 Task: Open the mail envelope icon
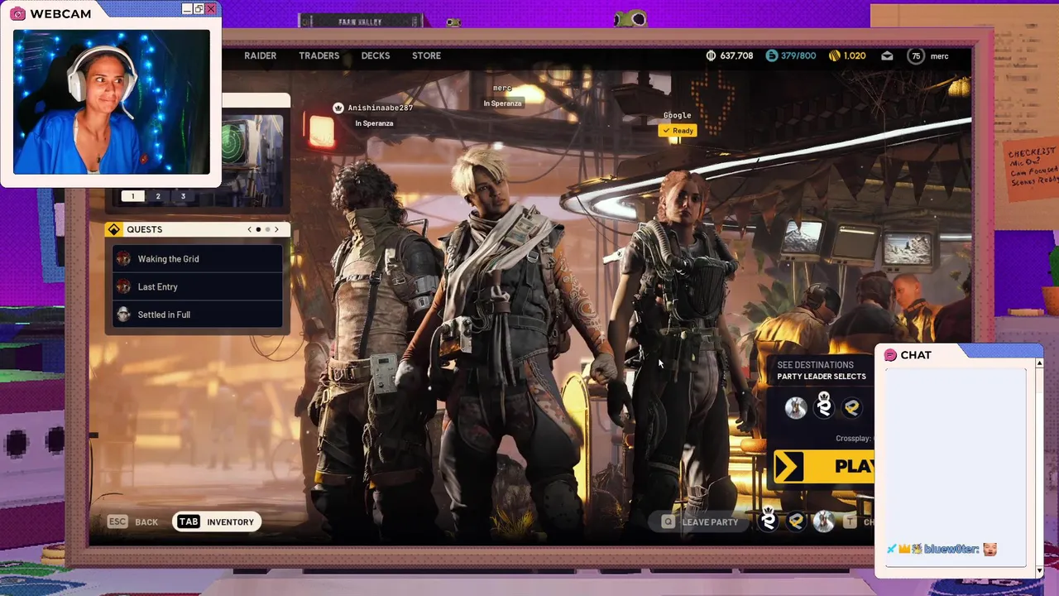click(887, 55)
